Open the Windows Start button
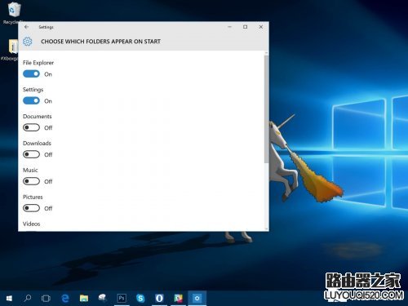Screen dimensions: 408x306 coord(9,299)
